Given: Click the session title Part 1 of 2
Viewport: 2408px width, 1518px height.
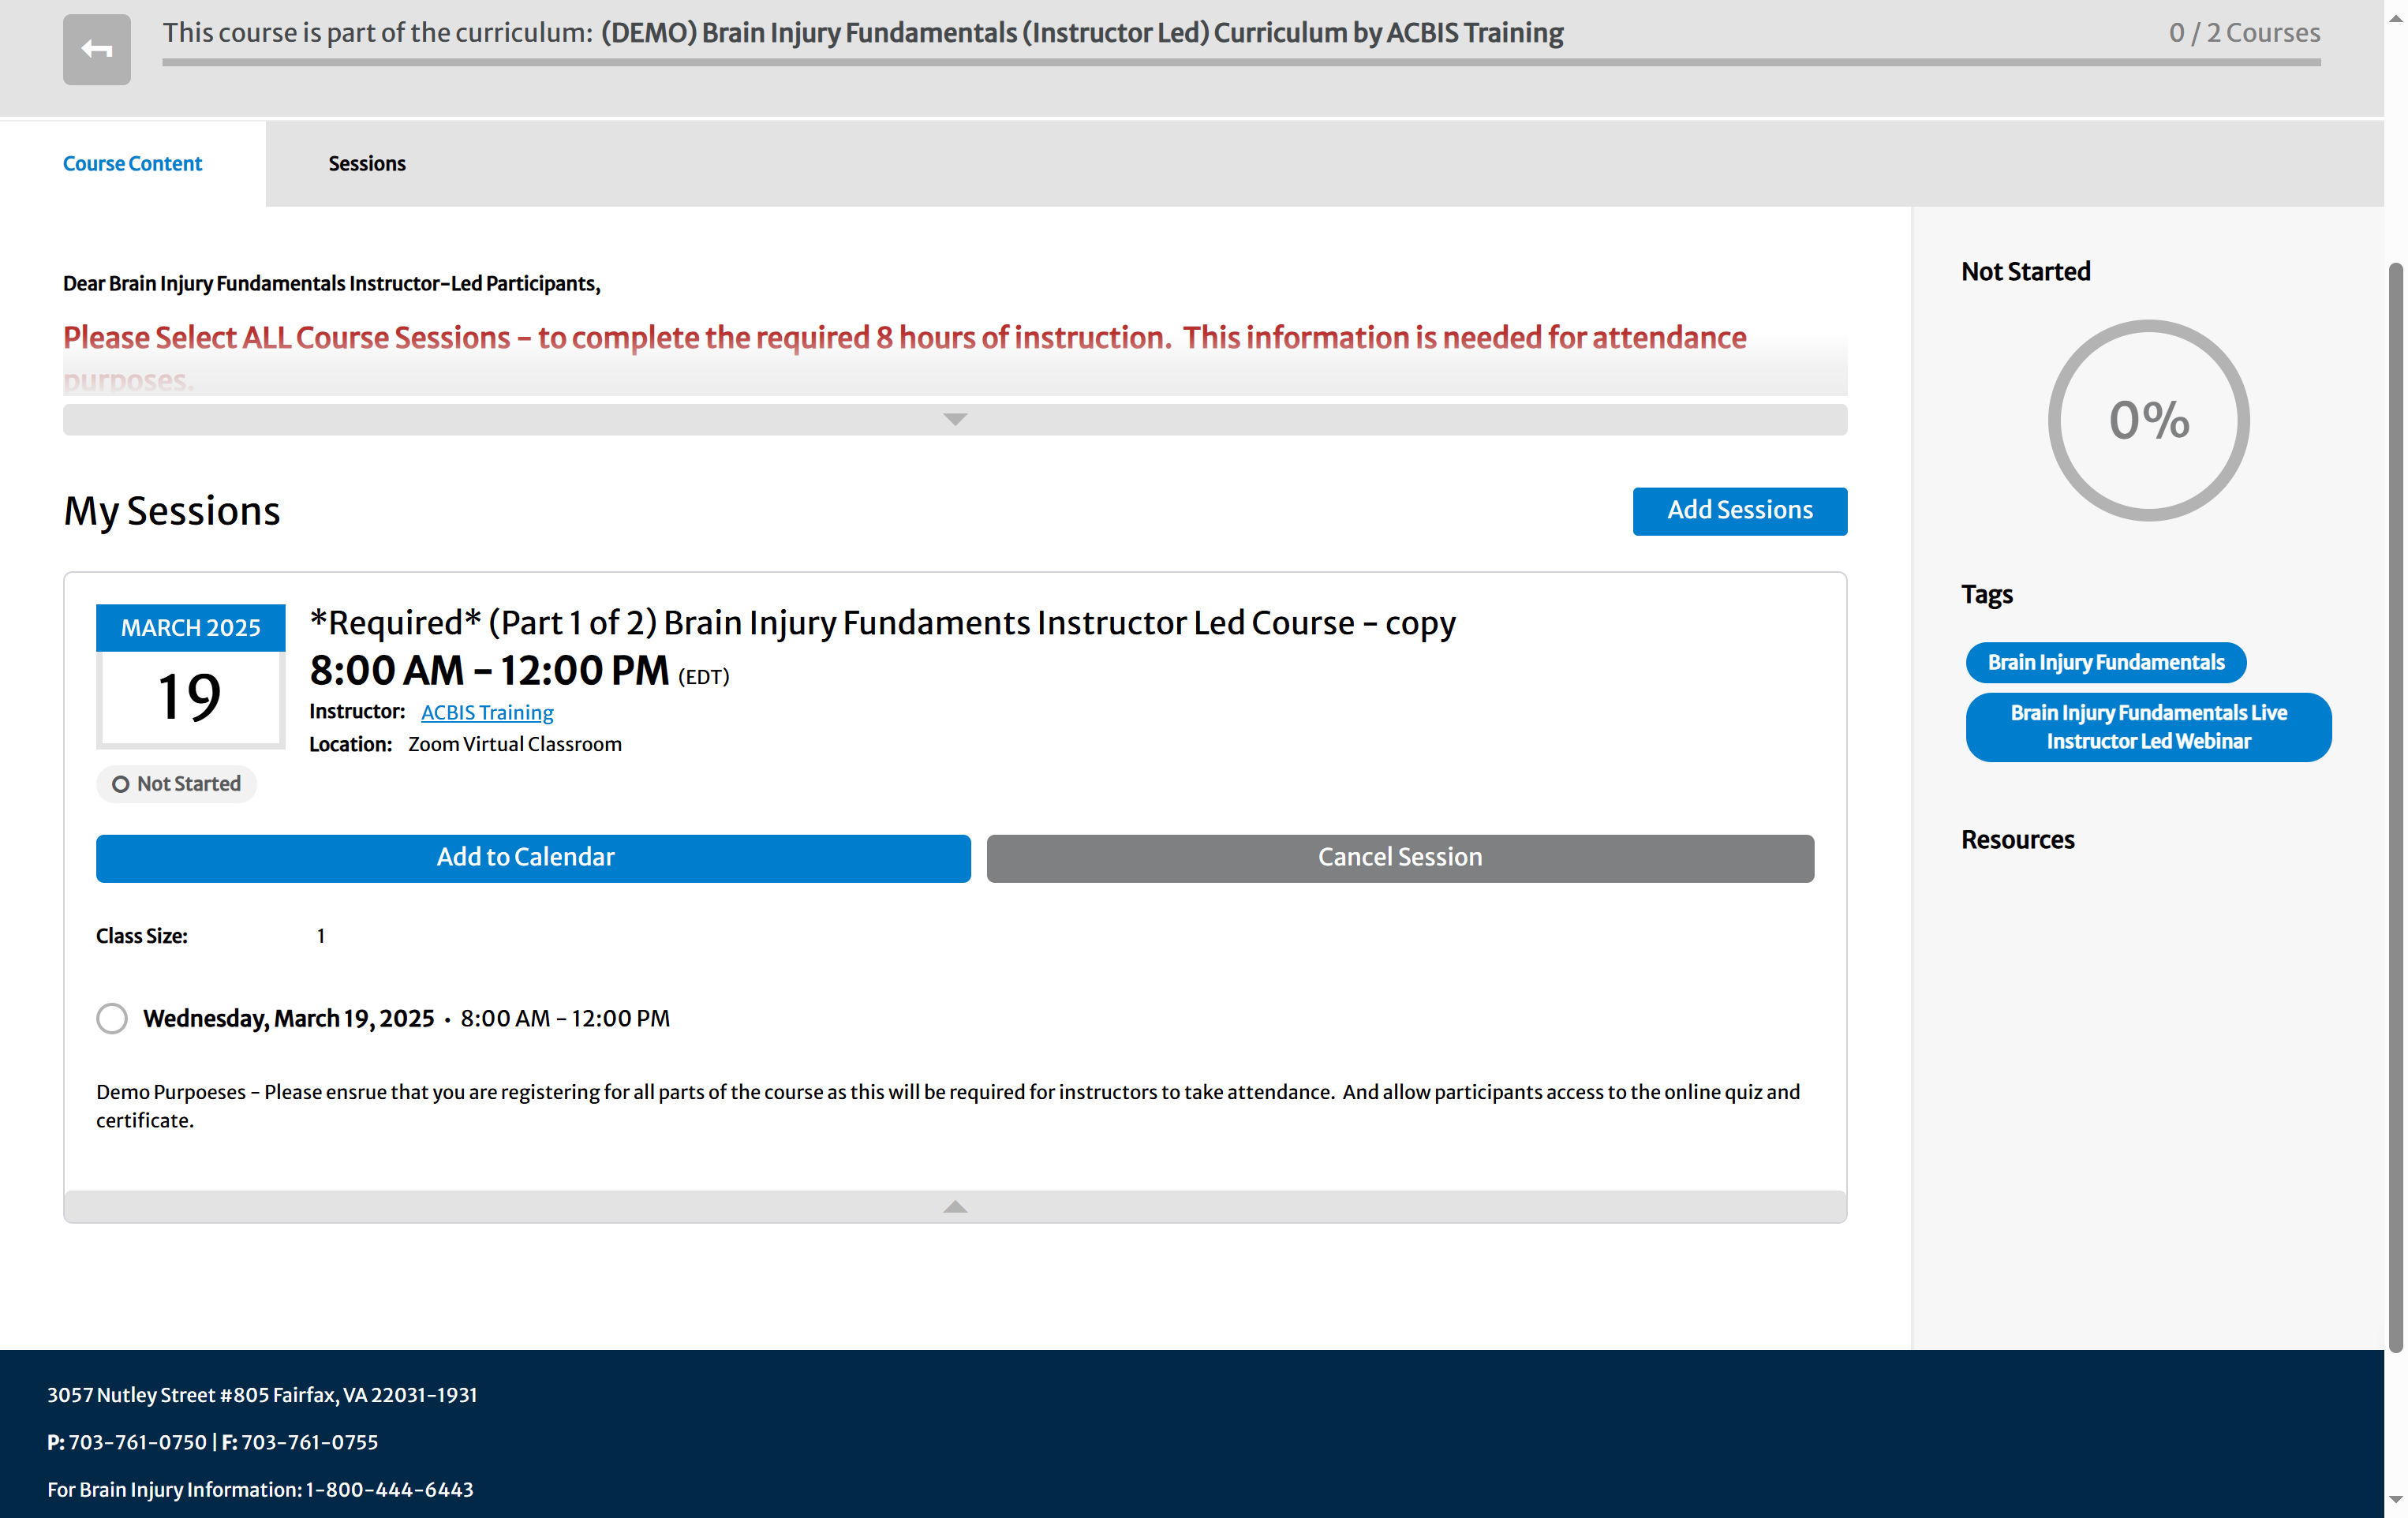Looking at the screenshot, I should pos(882,623).
